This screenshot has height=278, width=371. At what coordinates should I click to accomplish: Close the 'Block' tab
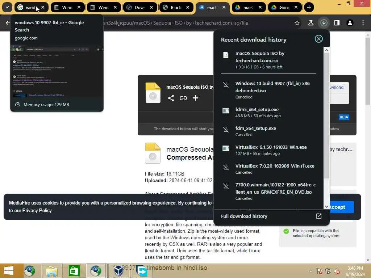[188, 7]
